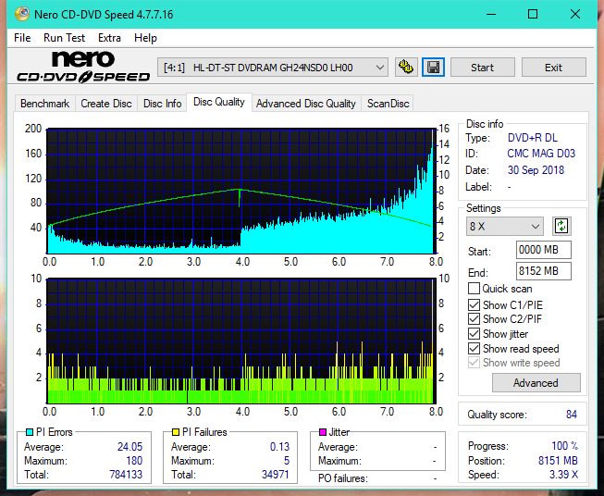Open the 8 X speed dropdown
604x496 pixels.
pyautogui.click(x=504, y=226)
